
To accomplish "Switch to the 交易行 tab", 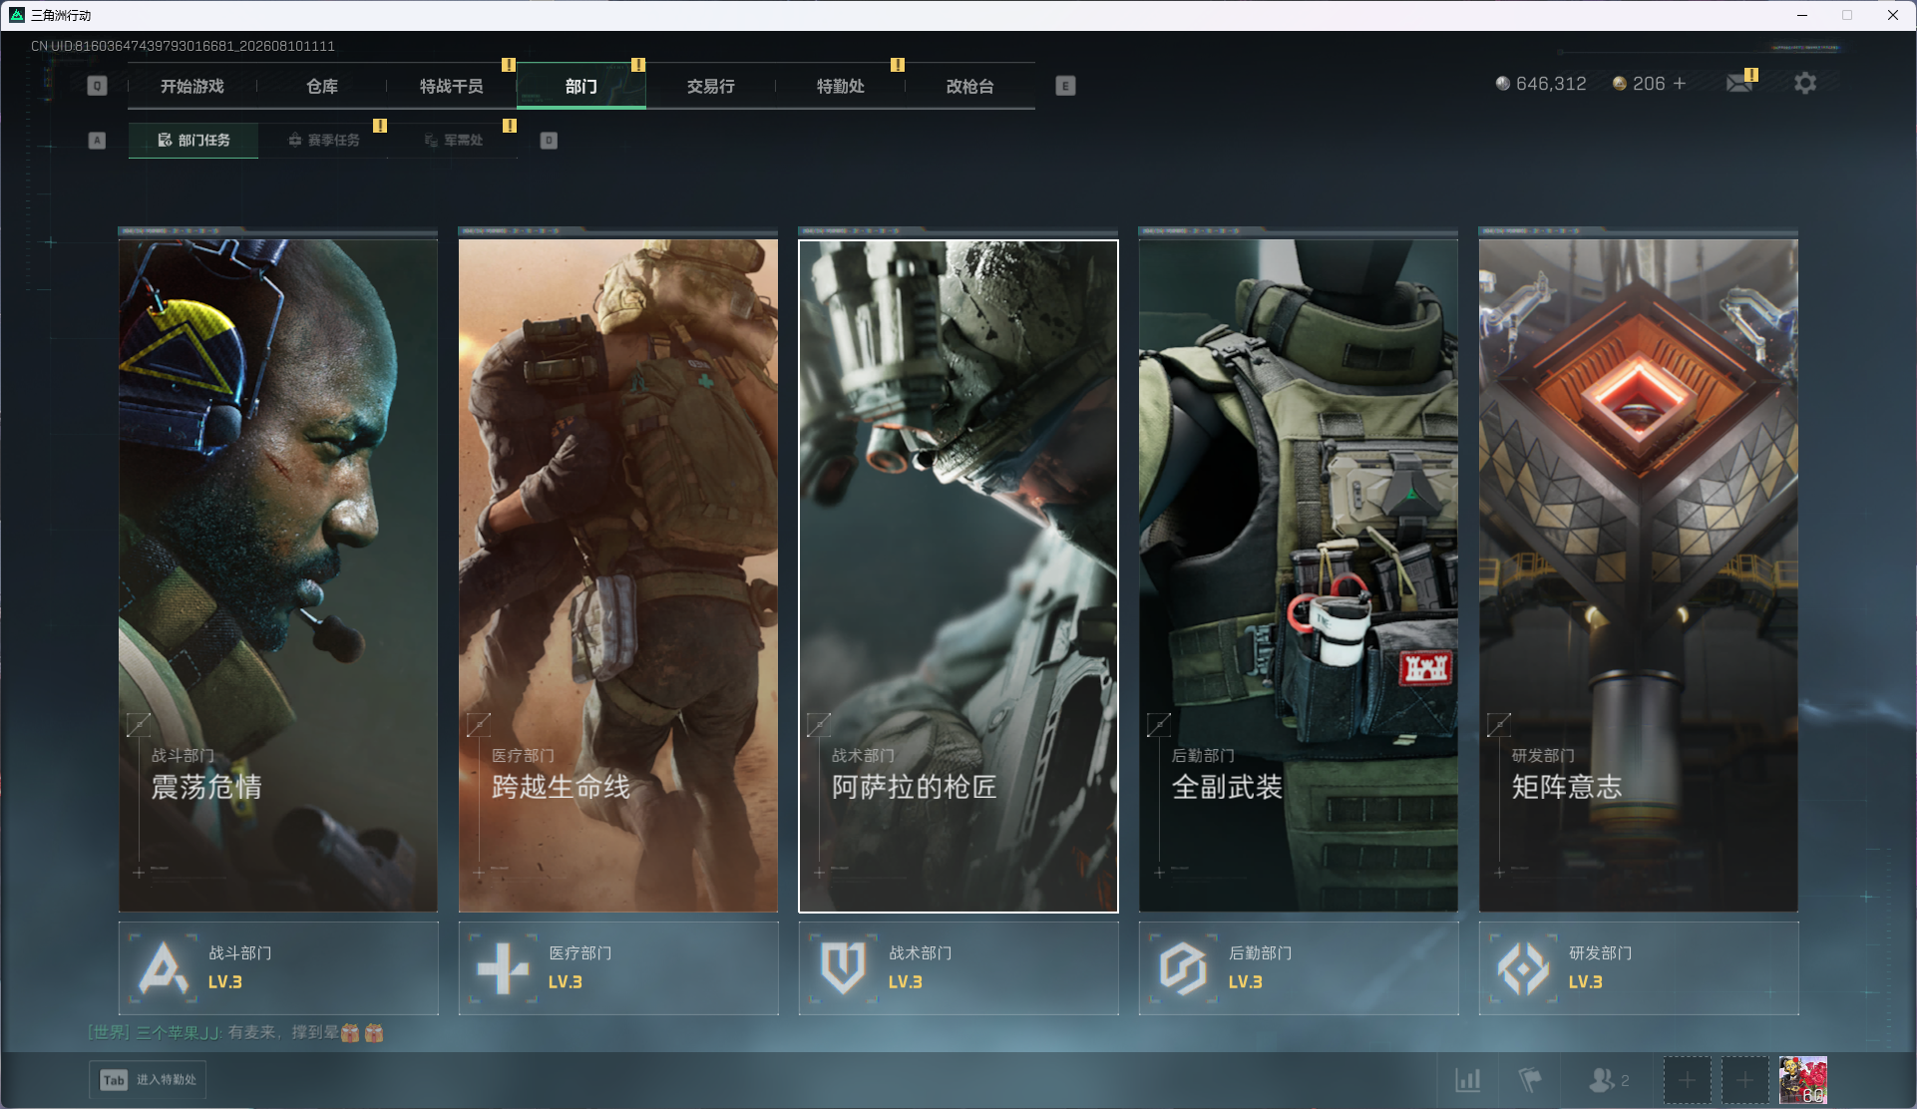I will (711, 86).
